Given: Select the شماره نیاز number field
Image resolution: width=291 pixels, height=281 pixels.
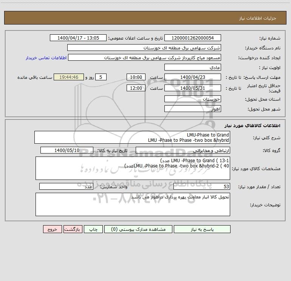Looking at the screenshot, I should pyautogui.click(x=193, y=38).
